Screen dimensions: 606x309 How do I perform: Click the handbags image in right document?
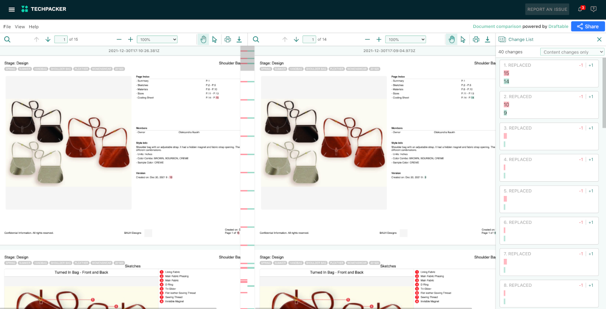[324, 142]
